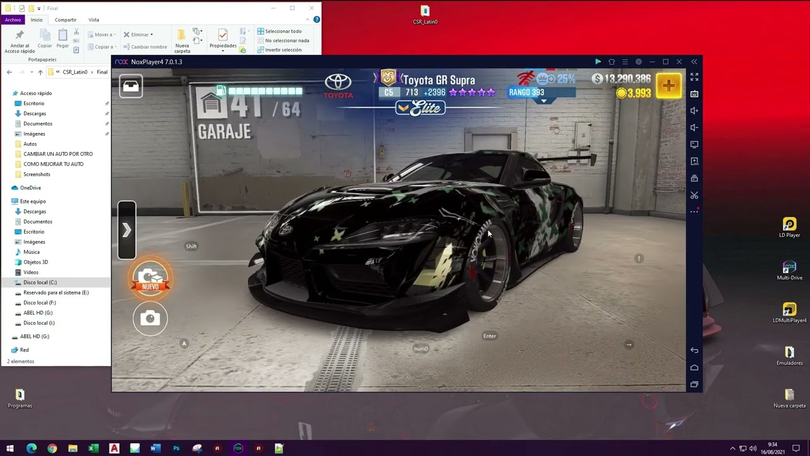Select Descargas under Acceso rápido
Image resolution: width=810 pixels, height=456 pixels.
click(34, 113)
